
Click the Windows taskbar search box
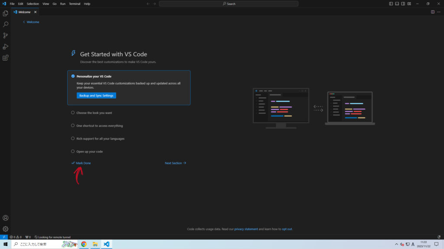(45, 244)
